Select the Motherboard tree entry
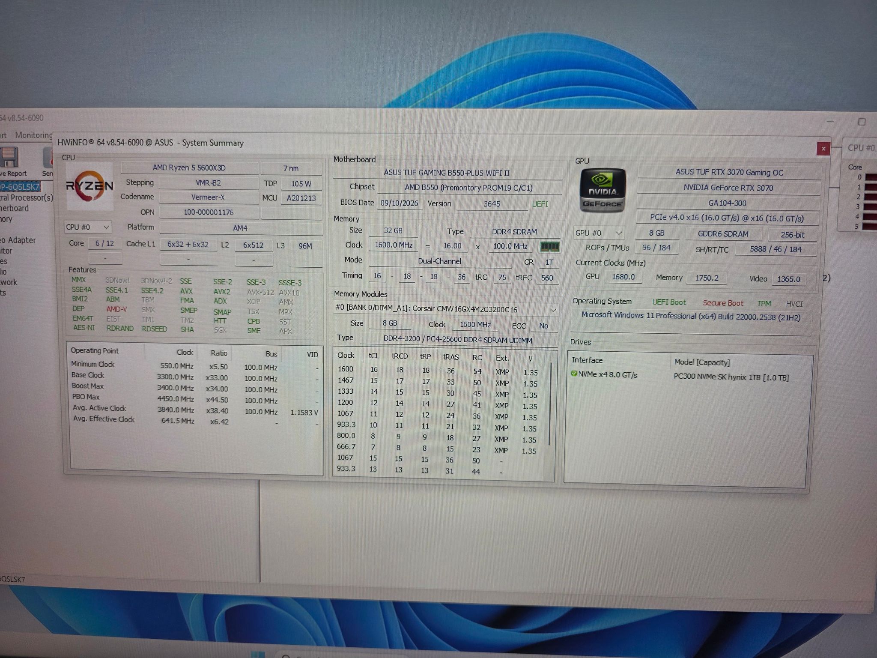This screenshot has width=877, height=658. [15, 208]
